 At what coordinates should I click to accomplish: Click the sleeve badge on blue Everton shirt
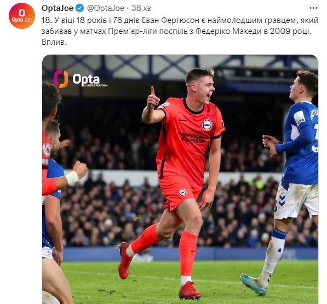click(299, 118)
